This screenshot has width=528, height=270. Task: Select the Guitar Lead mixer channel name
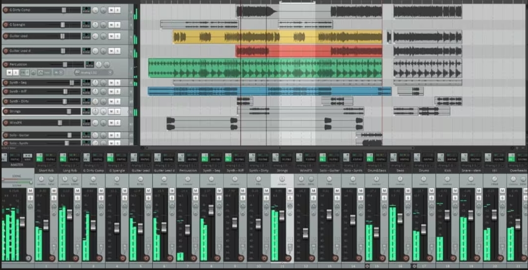point(141,171)
